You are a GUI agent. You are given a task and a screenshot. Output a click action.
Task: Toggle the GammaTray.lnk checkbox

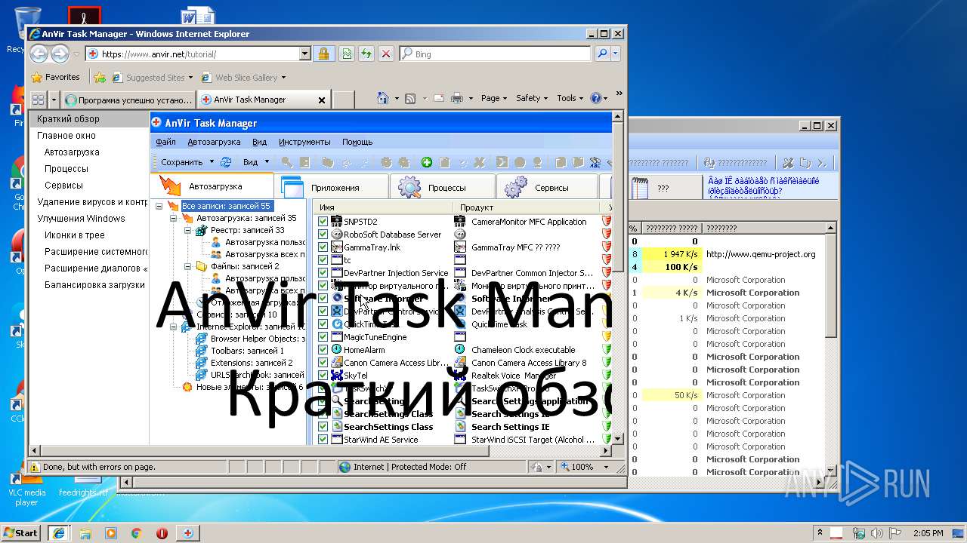point(323,247)
